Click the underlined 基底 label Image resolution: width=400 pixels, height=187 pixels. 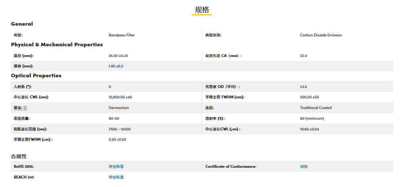tap(18, 108)
